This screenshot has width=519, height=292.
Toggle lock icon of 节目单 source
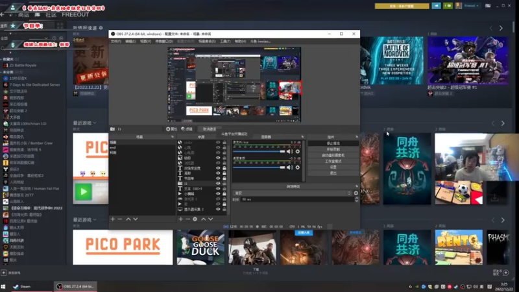click(x=224, y=178)
